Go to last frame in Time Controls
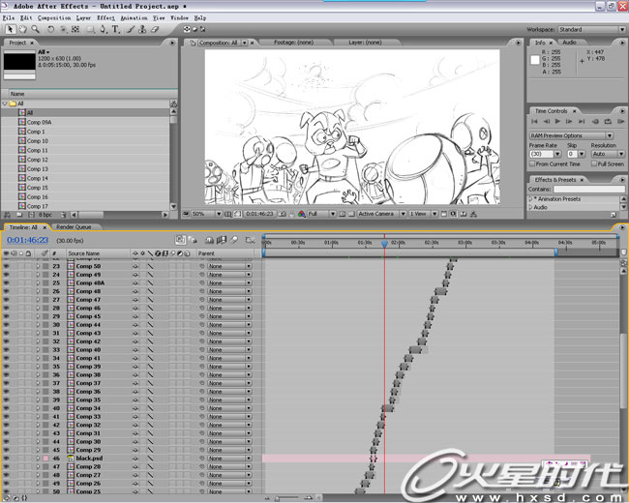629x503 pixels. pyautogui.click(x=582, y=121)
